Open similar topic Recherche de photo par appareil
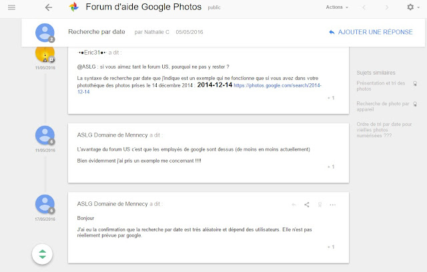Screen dimensions: 427x272 382,107
